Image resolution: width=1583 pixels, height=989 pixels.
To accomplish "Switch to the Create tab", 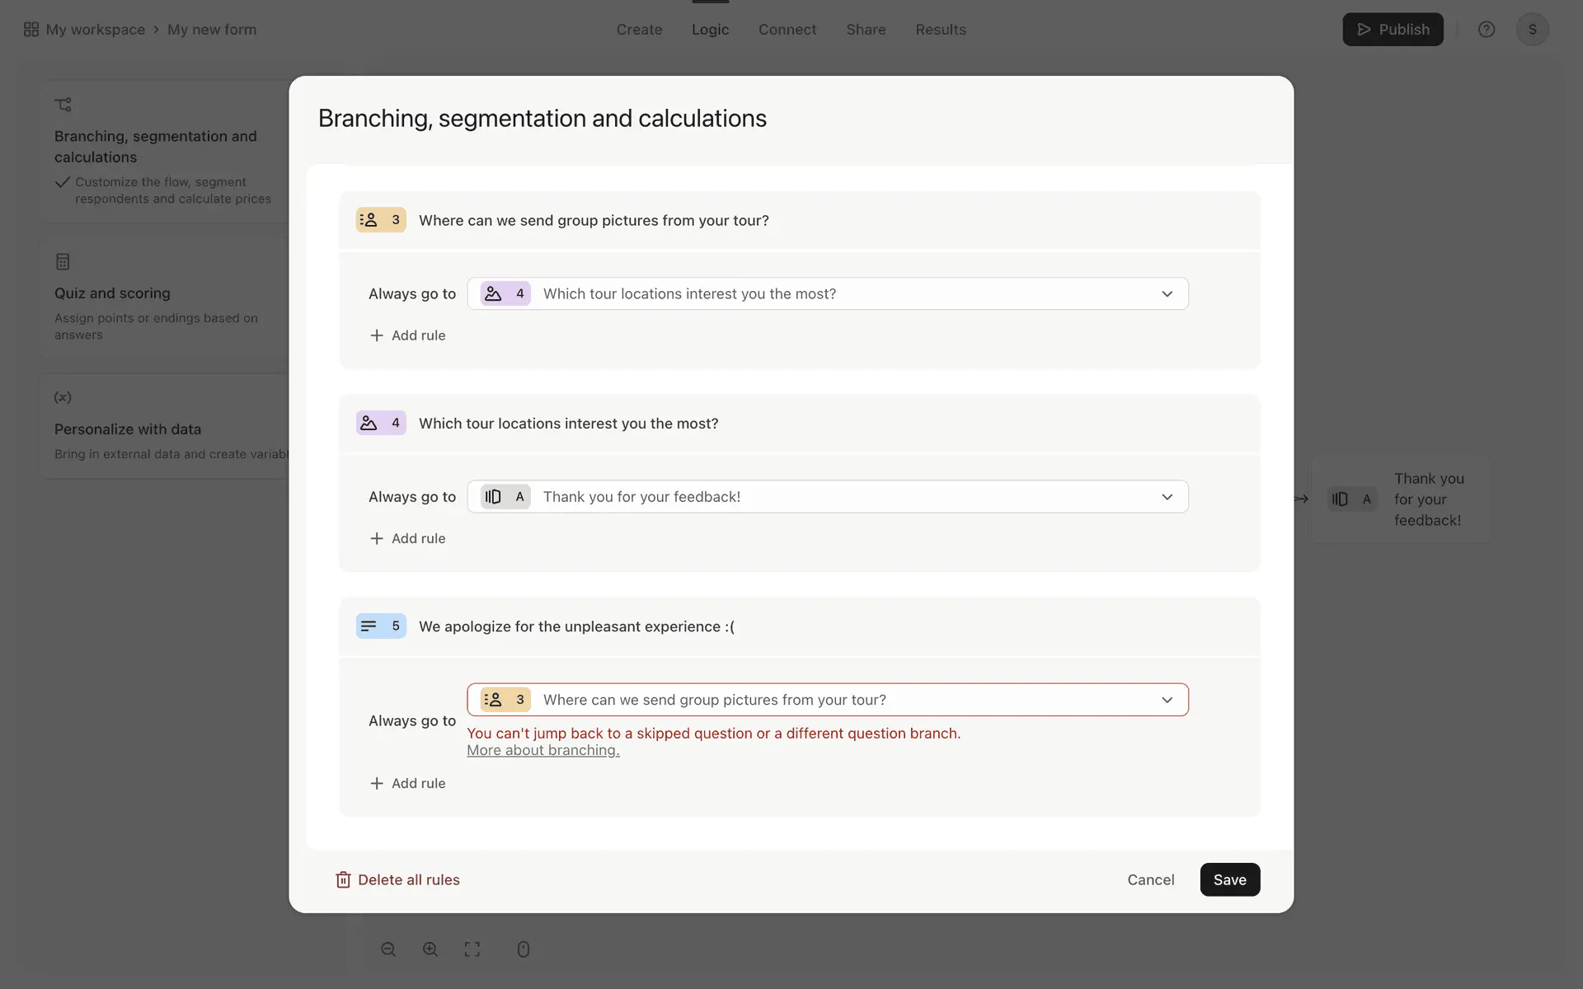I will click(639, 30).
